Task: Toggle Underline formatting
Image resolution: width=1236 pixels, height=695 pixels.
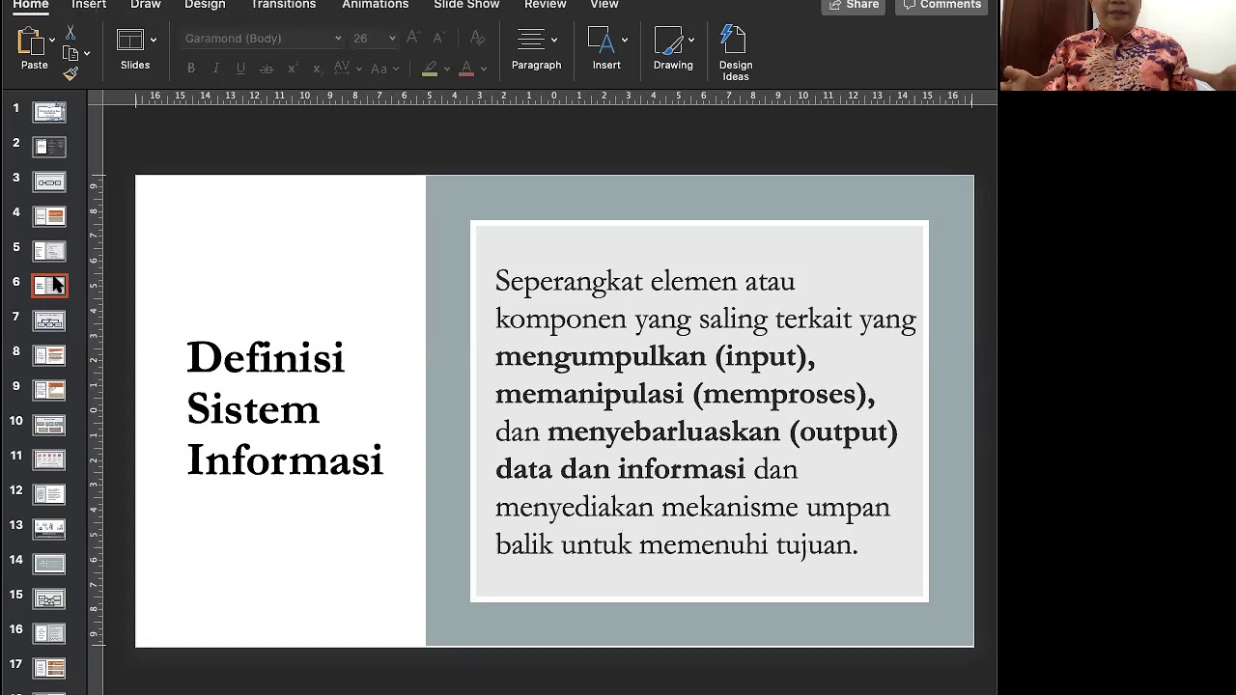Action: [x=240, y=69]
